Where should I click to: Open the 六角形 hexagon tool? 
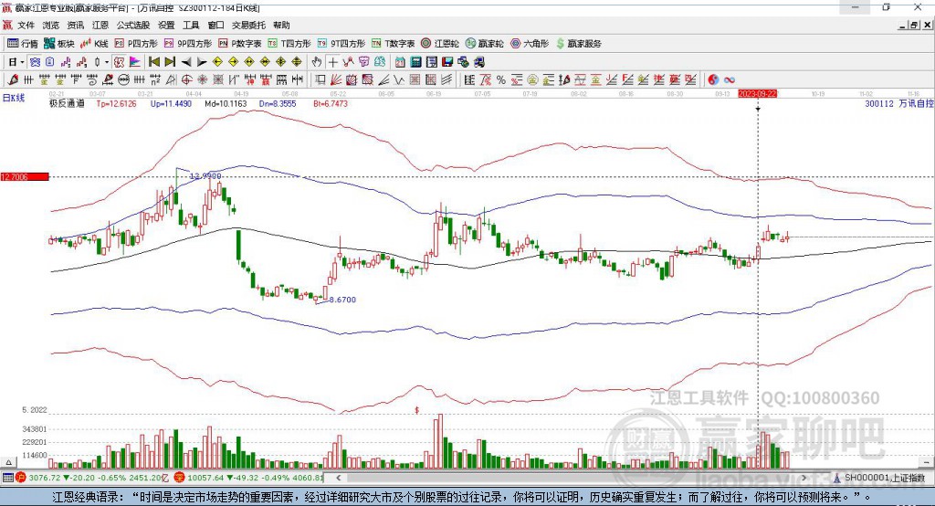pyautogui.click(x=530, y=44)
